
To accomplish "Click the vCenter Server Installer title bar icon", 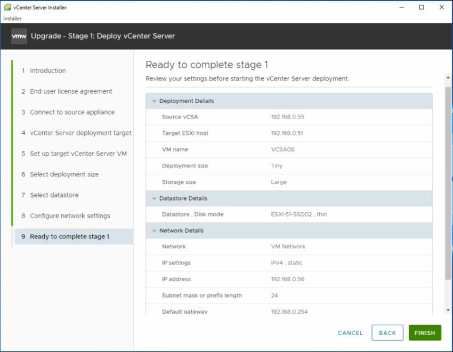I will tap(6, 7).
